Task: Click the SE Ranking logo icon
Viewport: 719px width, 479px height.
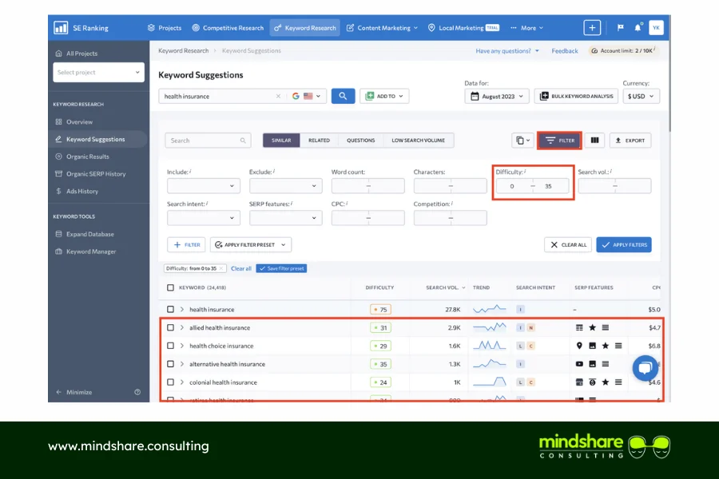Action: point(61,27)
